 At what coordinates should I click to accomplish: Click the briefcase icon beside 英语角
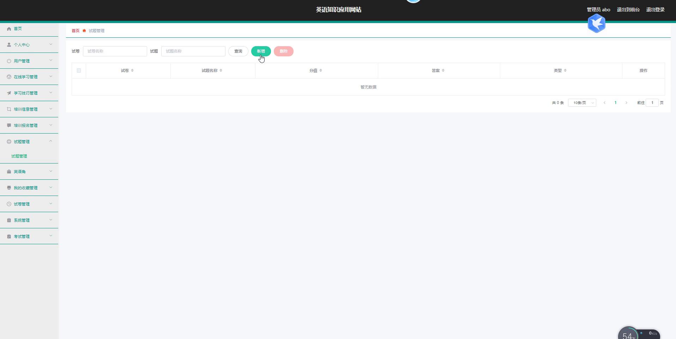[9, 172]
